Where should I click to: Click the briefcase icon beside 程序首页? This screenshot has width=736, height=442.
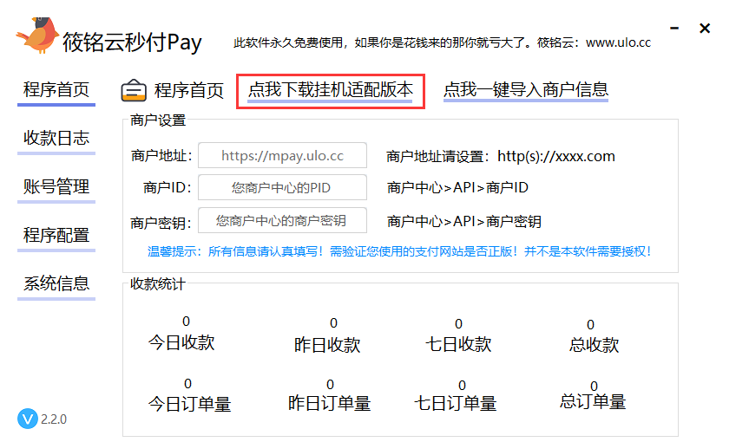pos(134,90)
